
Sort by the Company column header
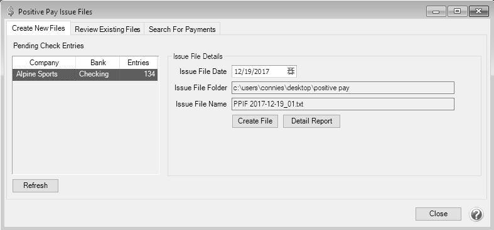point(44,63)
